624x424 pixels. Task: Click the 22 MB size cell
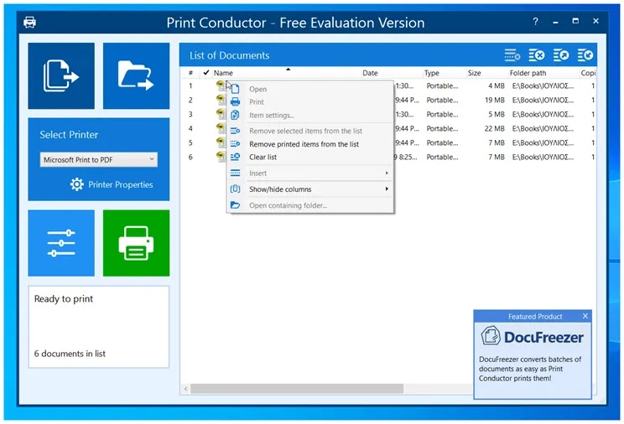click(495, 128)
